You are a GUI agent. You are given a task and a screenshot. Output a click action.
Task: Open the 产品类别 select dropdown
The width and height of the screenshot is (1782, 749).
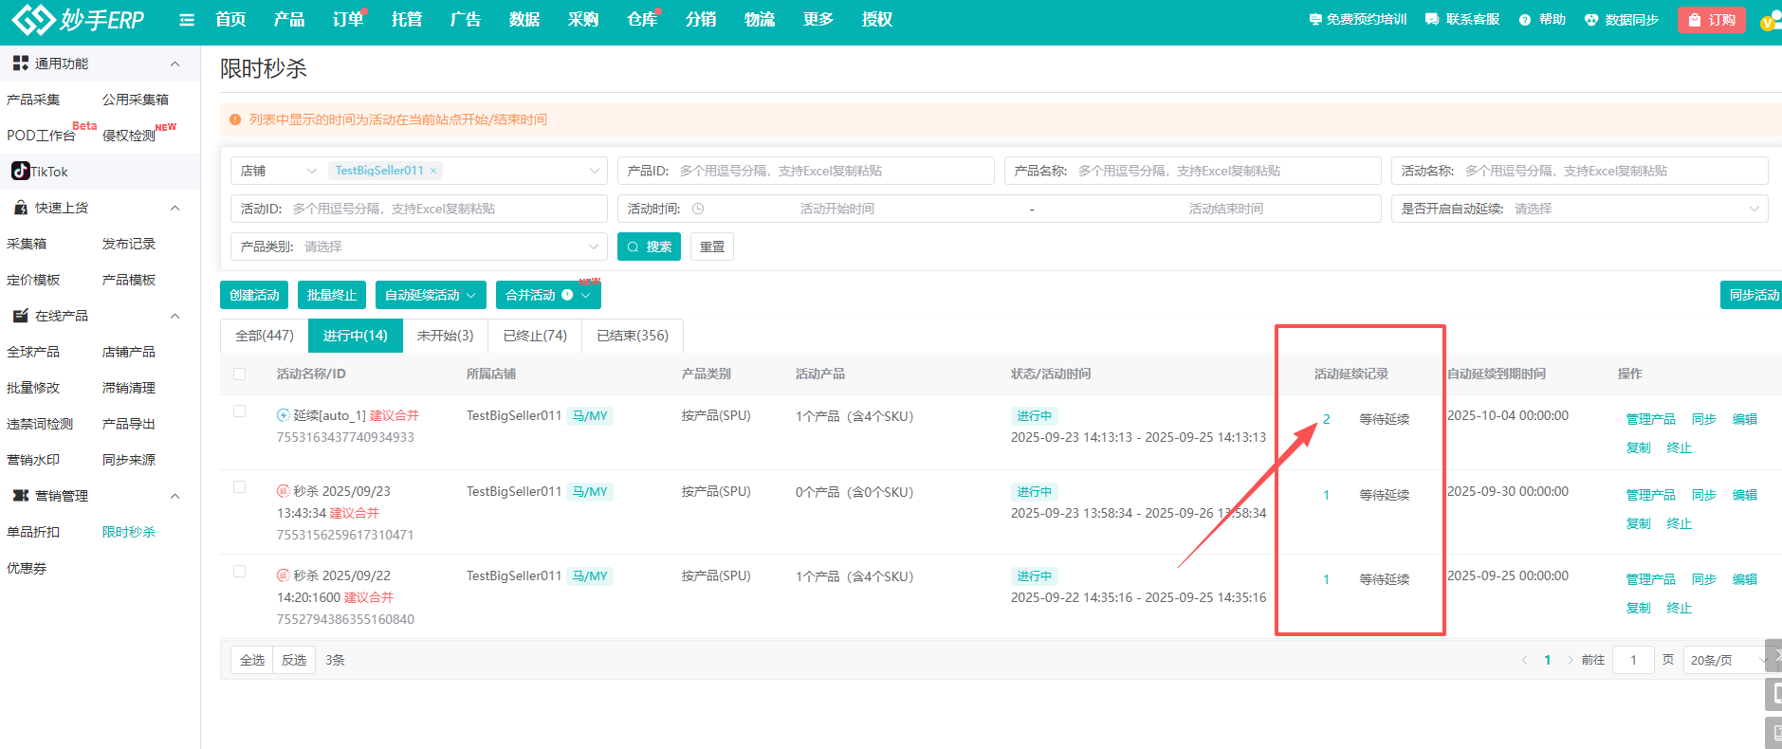pyautogui.click(x=417, y=247)
